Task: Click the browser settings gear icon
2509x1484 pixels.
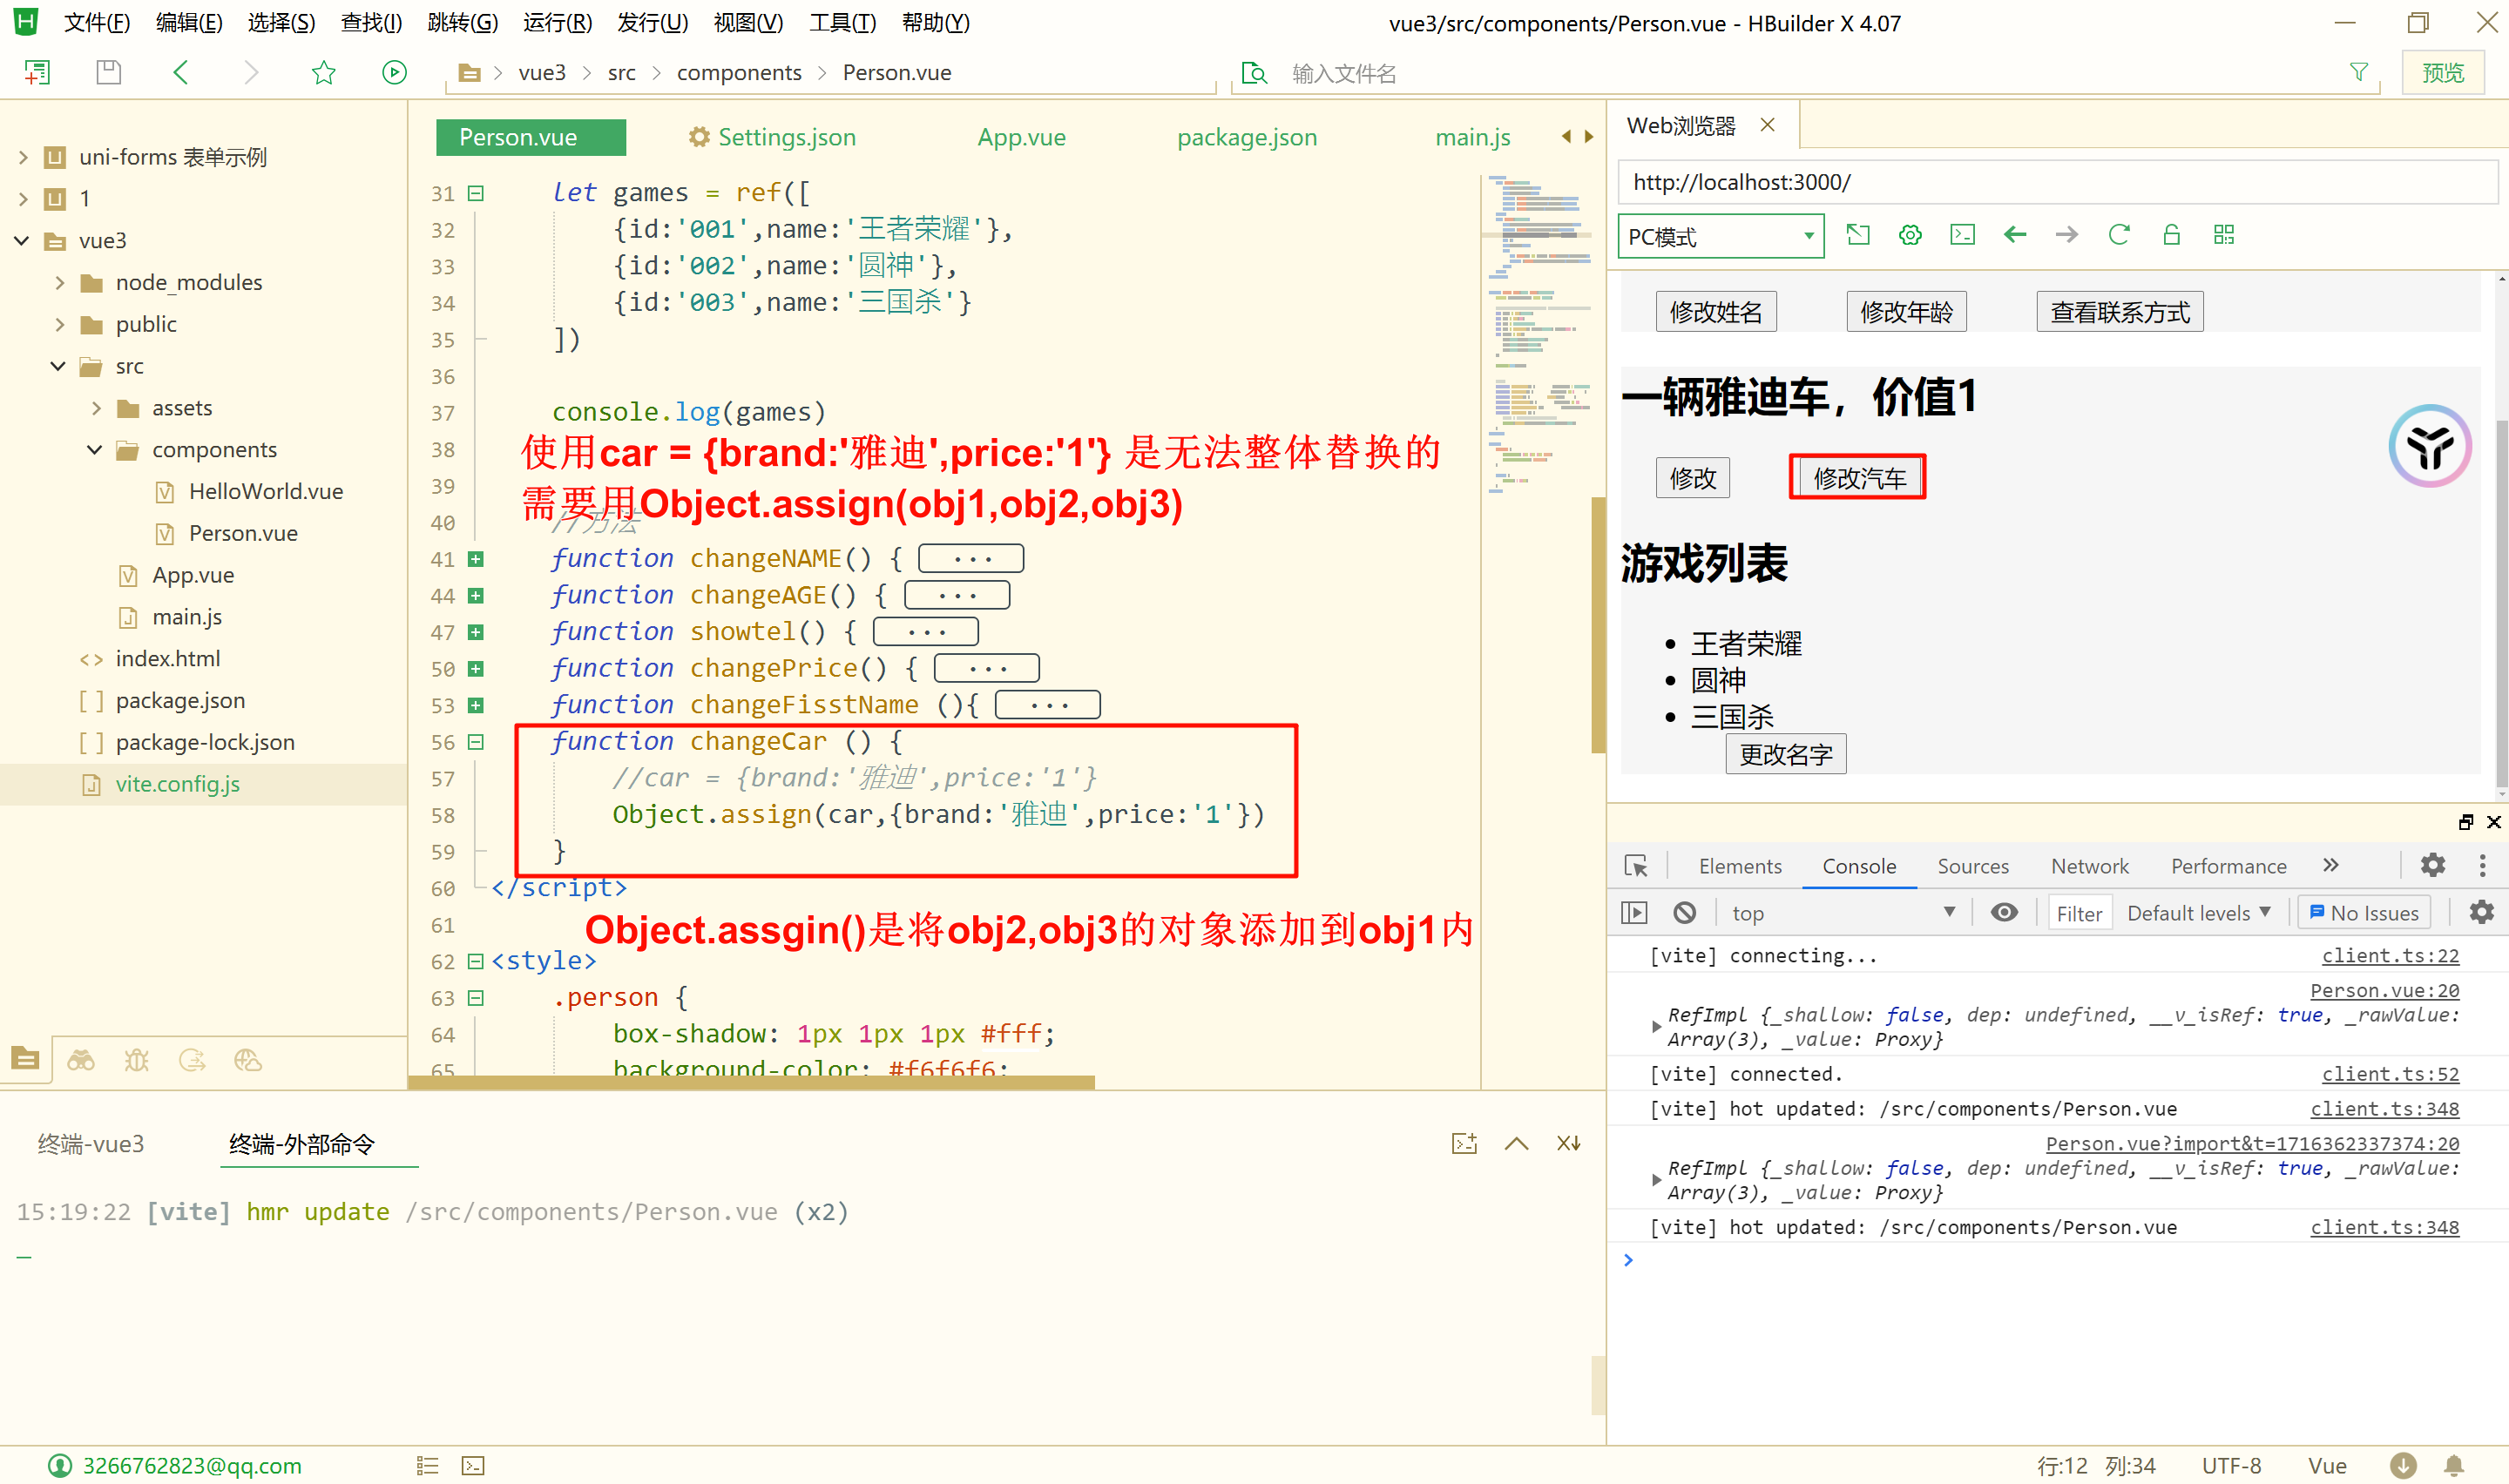Action: click(1910, 235)
